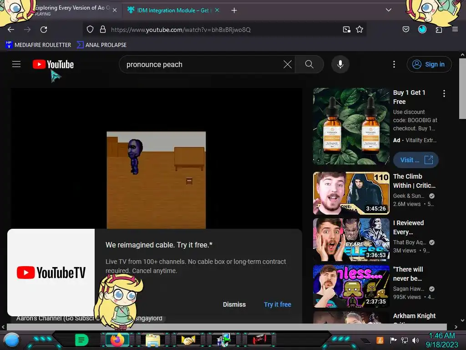Click the horizontal scrollbar right arrow
This screenshot has height=350, width=466.
tap(456, 327)
